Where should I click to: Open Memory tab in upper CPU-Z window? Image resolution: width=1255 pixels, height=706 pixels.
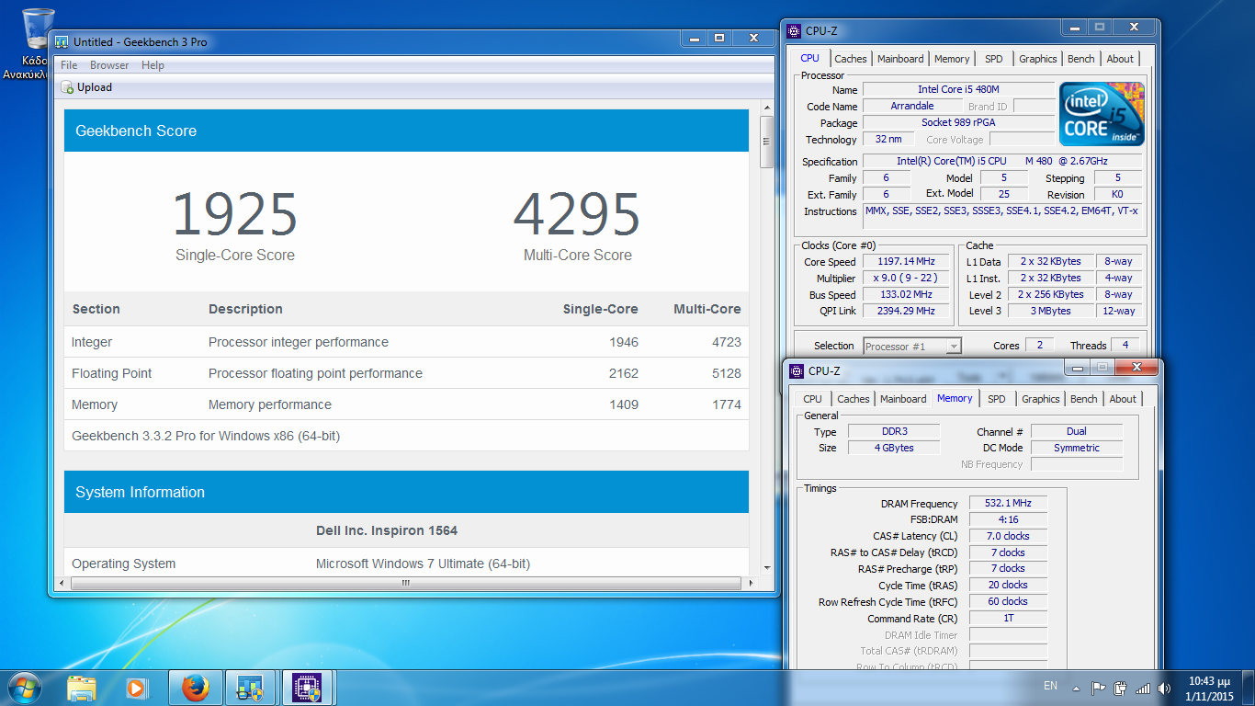[x=952, y=59]
